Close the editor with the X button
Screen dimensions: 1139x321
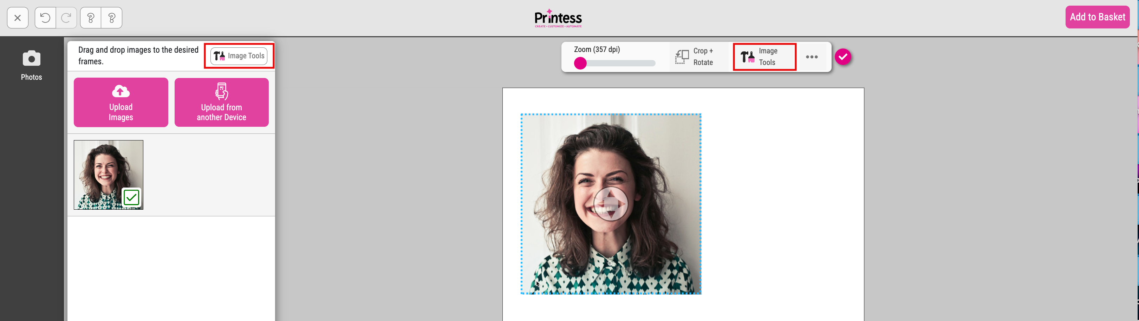click(18, 18)
